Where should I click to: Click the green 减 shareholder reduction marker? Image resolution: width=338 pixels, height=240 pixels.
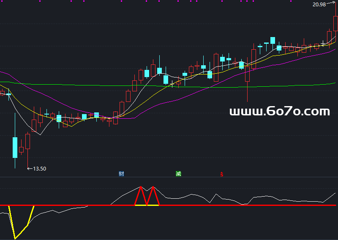tap(178, 173)
